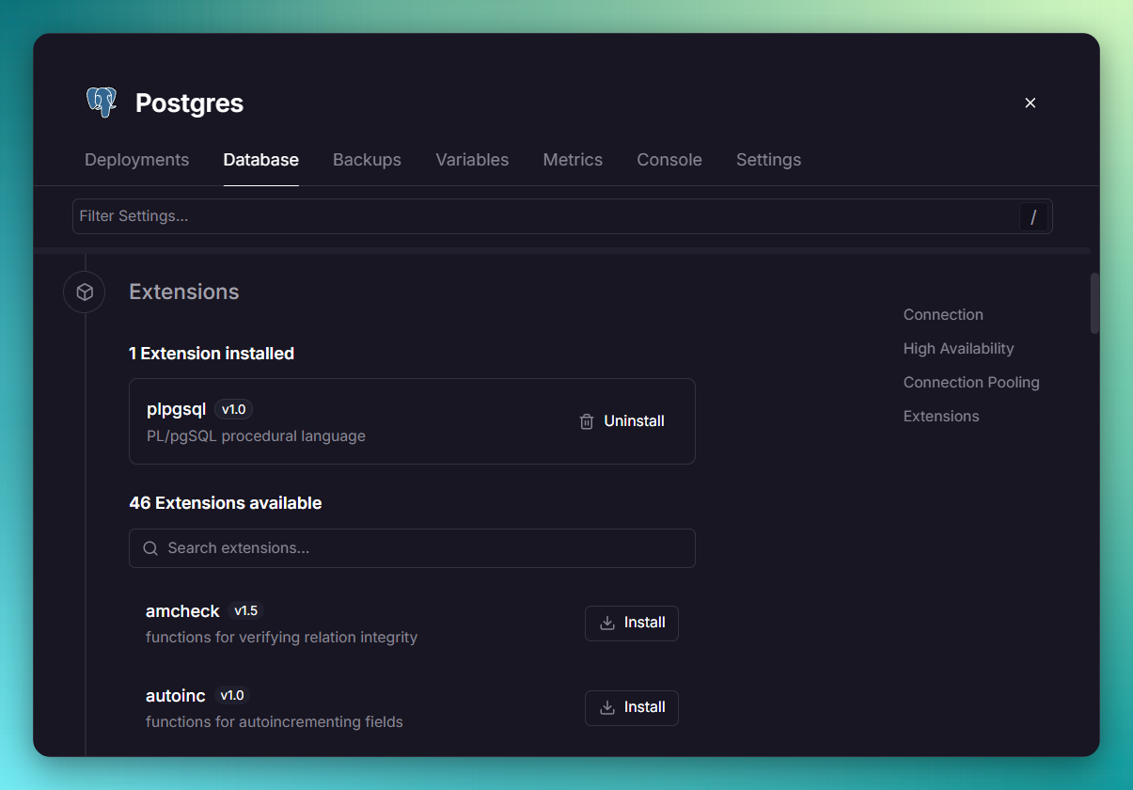Open the Variables tab
The height and width of the screenshot is (790, 1133).
pos(472,160)
